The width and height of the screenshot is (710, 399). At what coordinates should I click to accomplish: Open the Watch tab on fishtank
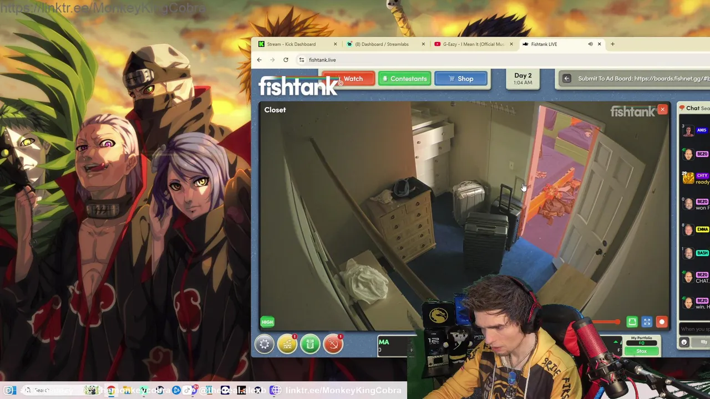(349, 79)
